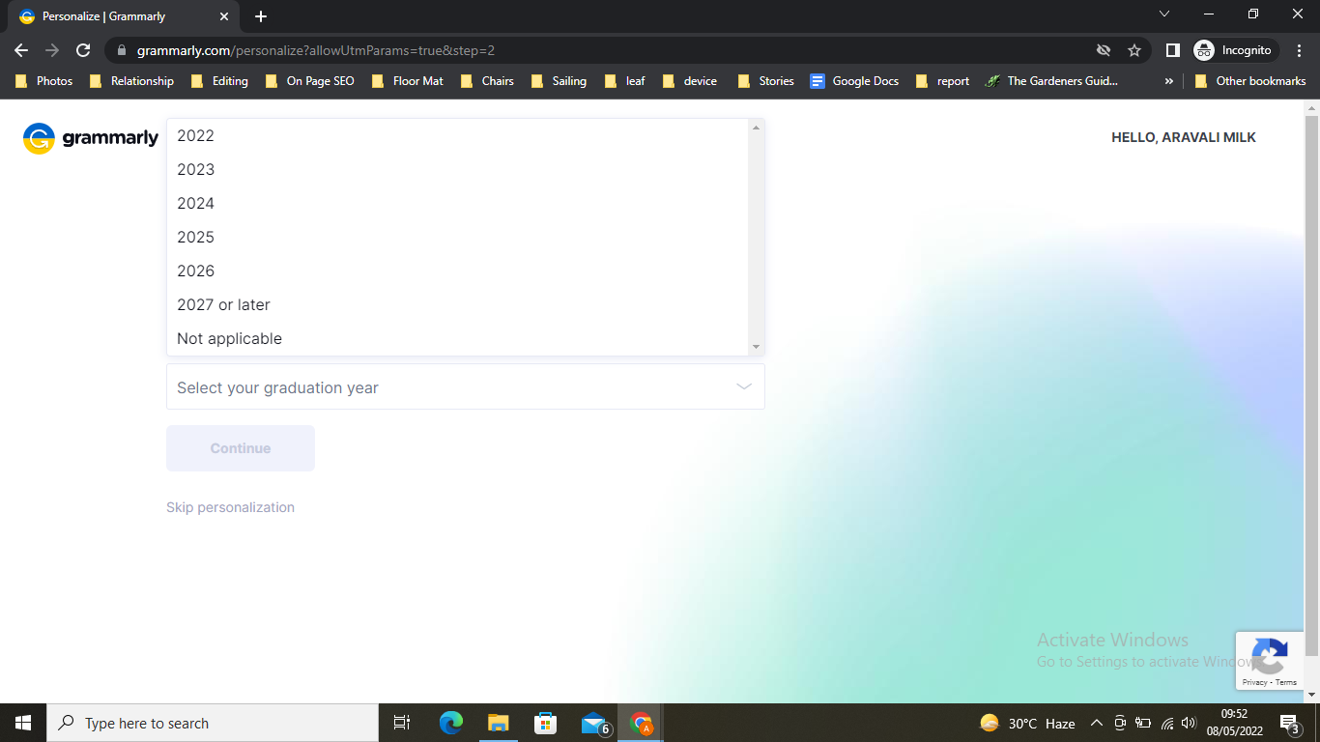Show hidden tray icons chevron
The width and height of the screenshot is (1320, 742).
coord(1096,723)
